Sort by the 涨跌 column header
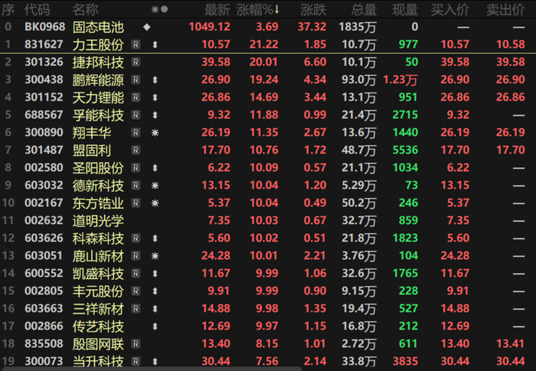 point(313,10)
